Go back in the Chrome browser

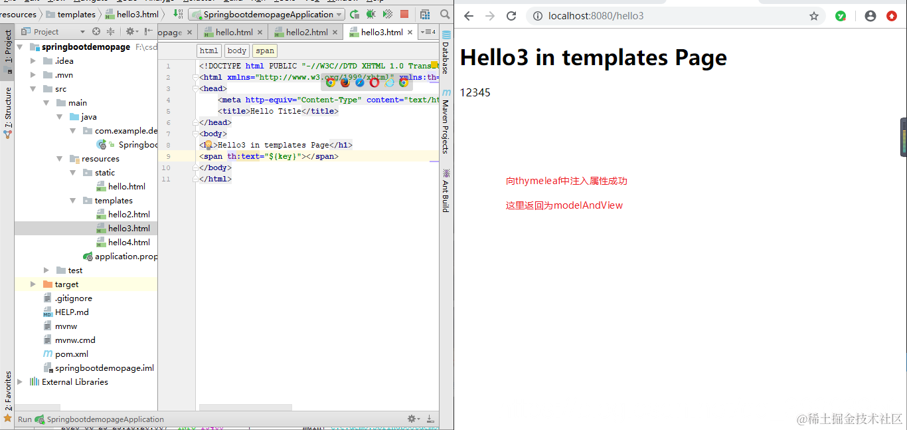coord(469,16)
